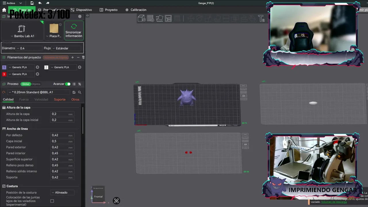The width and height of the screenshot is (368, 207).
Task: Click edit icon beside filament 1
Action: (x=37, y=67)
